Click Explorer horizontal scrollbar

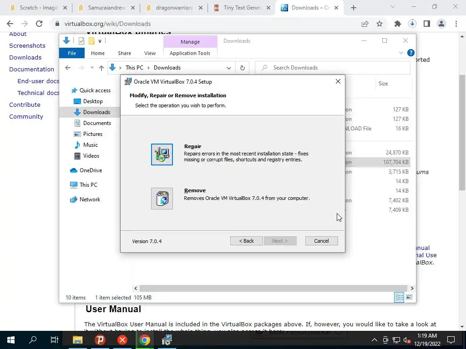point(273,288)
